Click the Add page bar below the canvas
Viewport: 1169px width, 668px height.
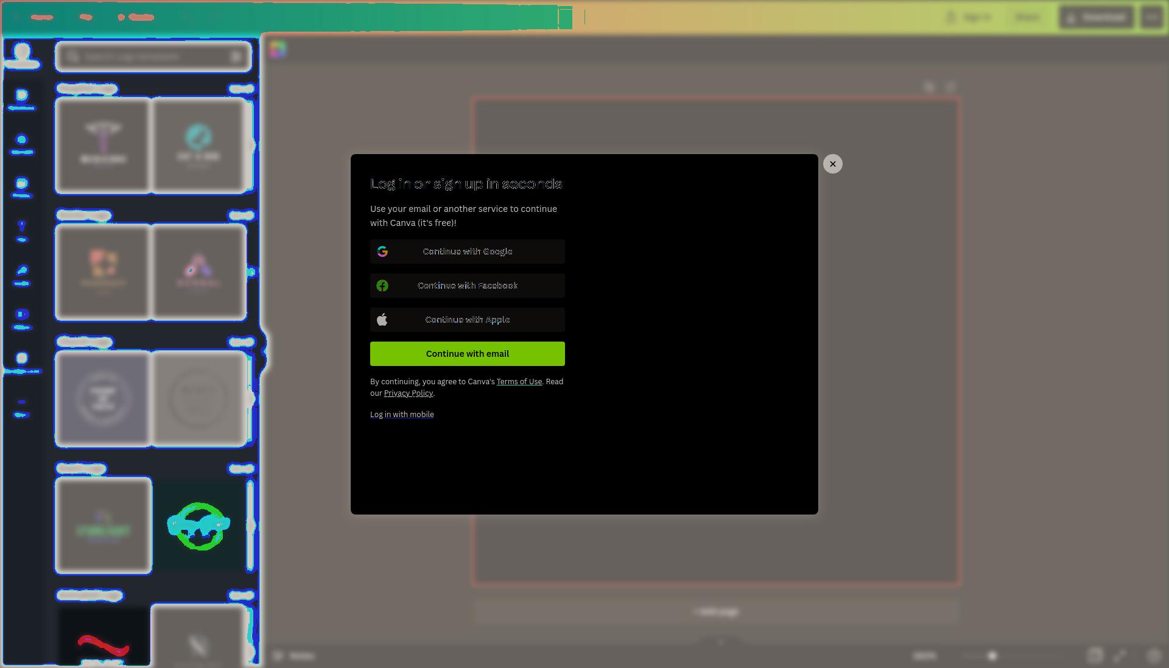tap(717, 611)
